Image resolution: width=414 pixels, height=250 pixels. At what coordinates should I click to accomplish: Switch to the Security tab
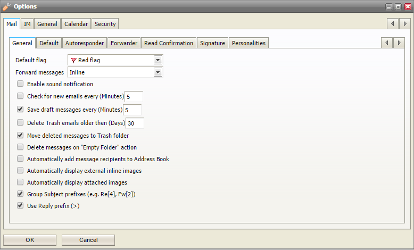[105, 24]
